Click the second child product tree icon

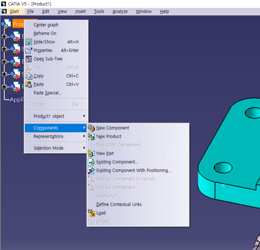15,49
